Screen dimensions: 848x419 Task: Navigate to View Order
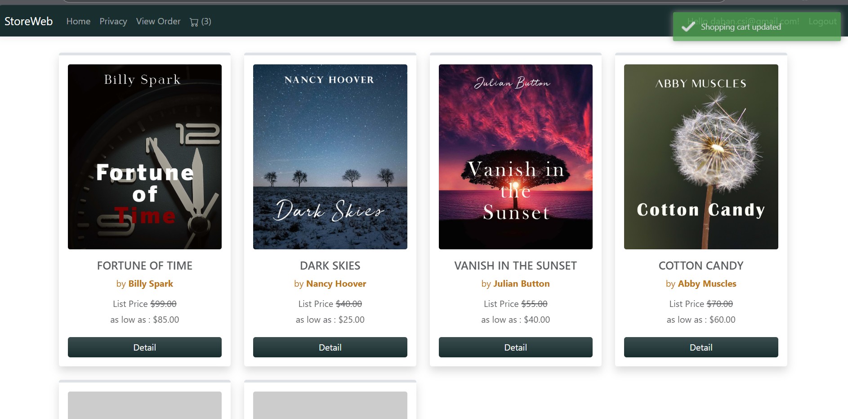[158, 21]
